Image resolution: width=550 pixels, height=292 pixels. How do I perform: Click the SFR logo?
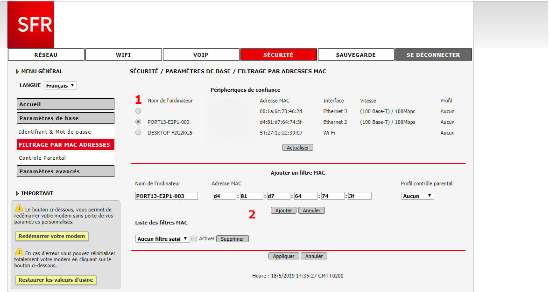[x=31, y=24]
